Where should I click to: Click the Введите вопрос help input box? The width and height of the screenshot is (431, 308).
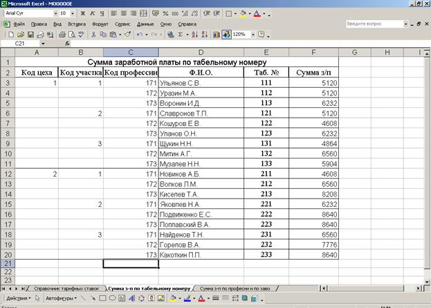(374, 24)
